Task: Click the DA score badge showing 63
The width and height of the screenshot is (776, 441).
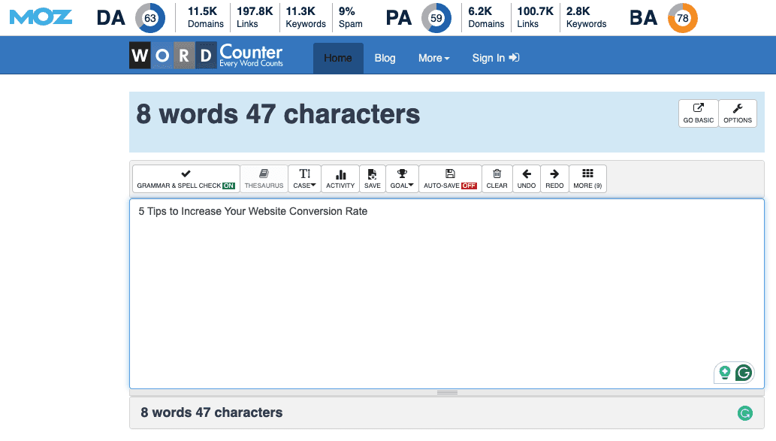Action: pos(148,17)
